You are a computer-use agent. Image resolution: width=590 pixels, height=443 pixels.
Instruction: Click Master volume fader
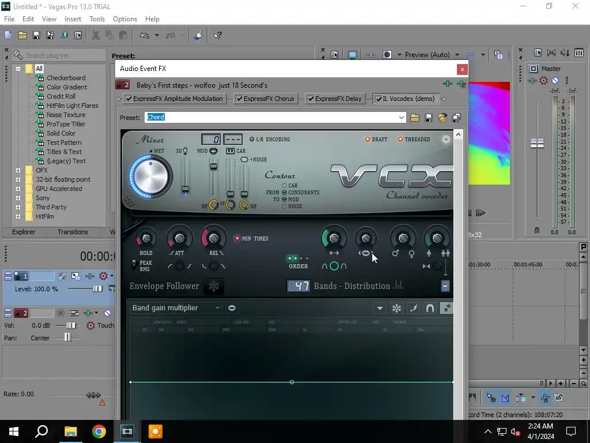(x=537, y=143)
